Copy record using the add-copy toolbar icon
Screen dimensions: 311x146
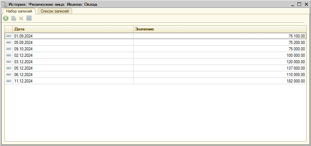pos(14,19)
